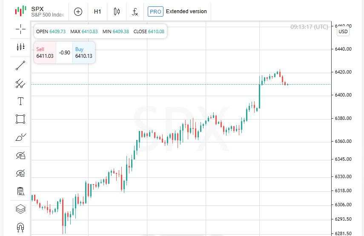Toggle lock all drawings eye icon
This screenshot has width=364, height=236.
[20, 155]
